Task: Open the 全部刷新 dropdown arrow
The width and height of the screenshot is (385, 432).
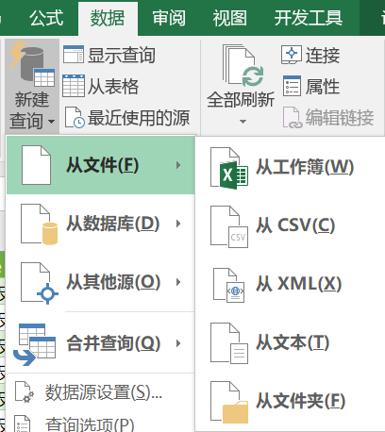Action: coord(243,122)
